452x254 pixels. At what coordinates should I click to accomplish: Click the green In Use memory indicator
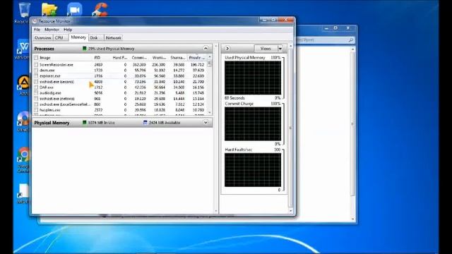[85, 122]
